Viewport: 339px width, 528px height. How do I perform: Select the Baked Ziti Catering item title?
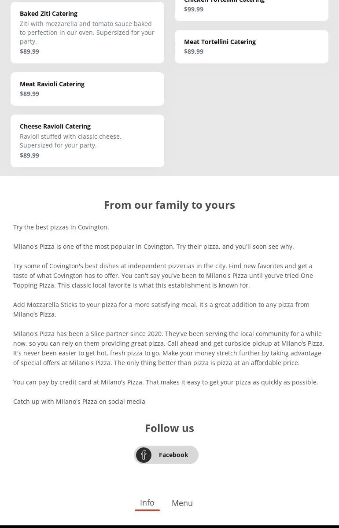click(48, 14)
